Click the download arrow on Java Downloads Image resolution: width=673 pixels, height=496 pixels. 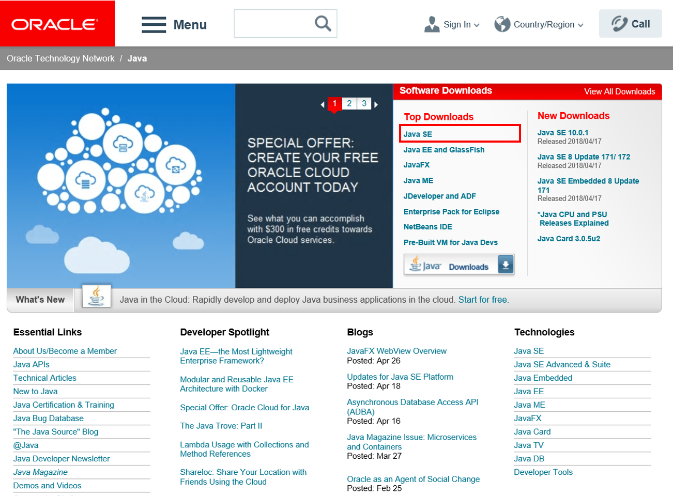[506, 265]
